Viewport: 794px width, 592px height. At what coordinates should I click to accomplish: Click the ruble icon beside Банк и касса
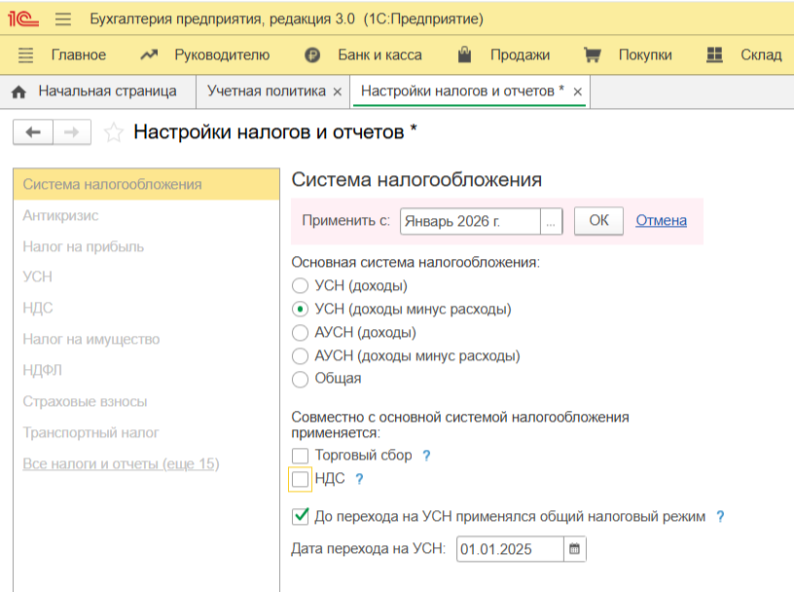pyautogui.click(x=312, y=55)
